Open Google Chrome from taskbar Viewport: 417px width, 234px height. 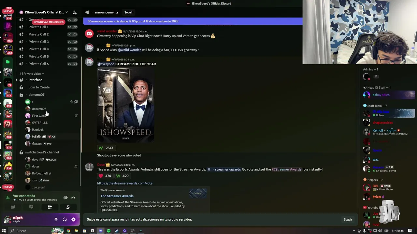(68, 231)
